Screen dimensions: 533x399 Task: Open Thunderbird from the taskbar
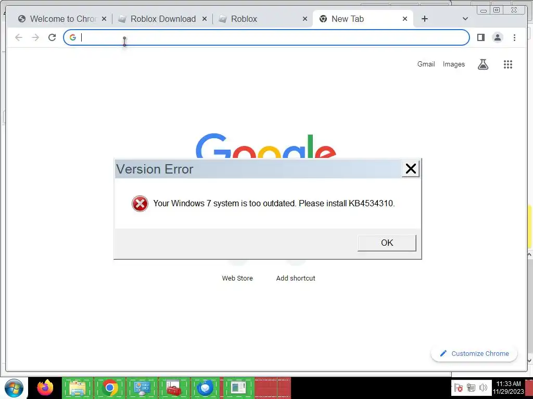pos(205,388)
